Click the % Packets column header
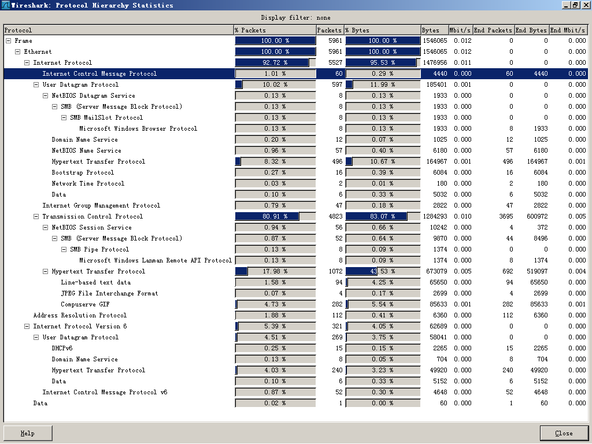 click(275, 30)
